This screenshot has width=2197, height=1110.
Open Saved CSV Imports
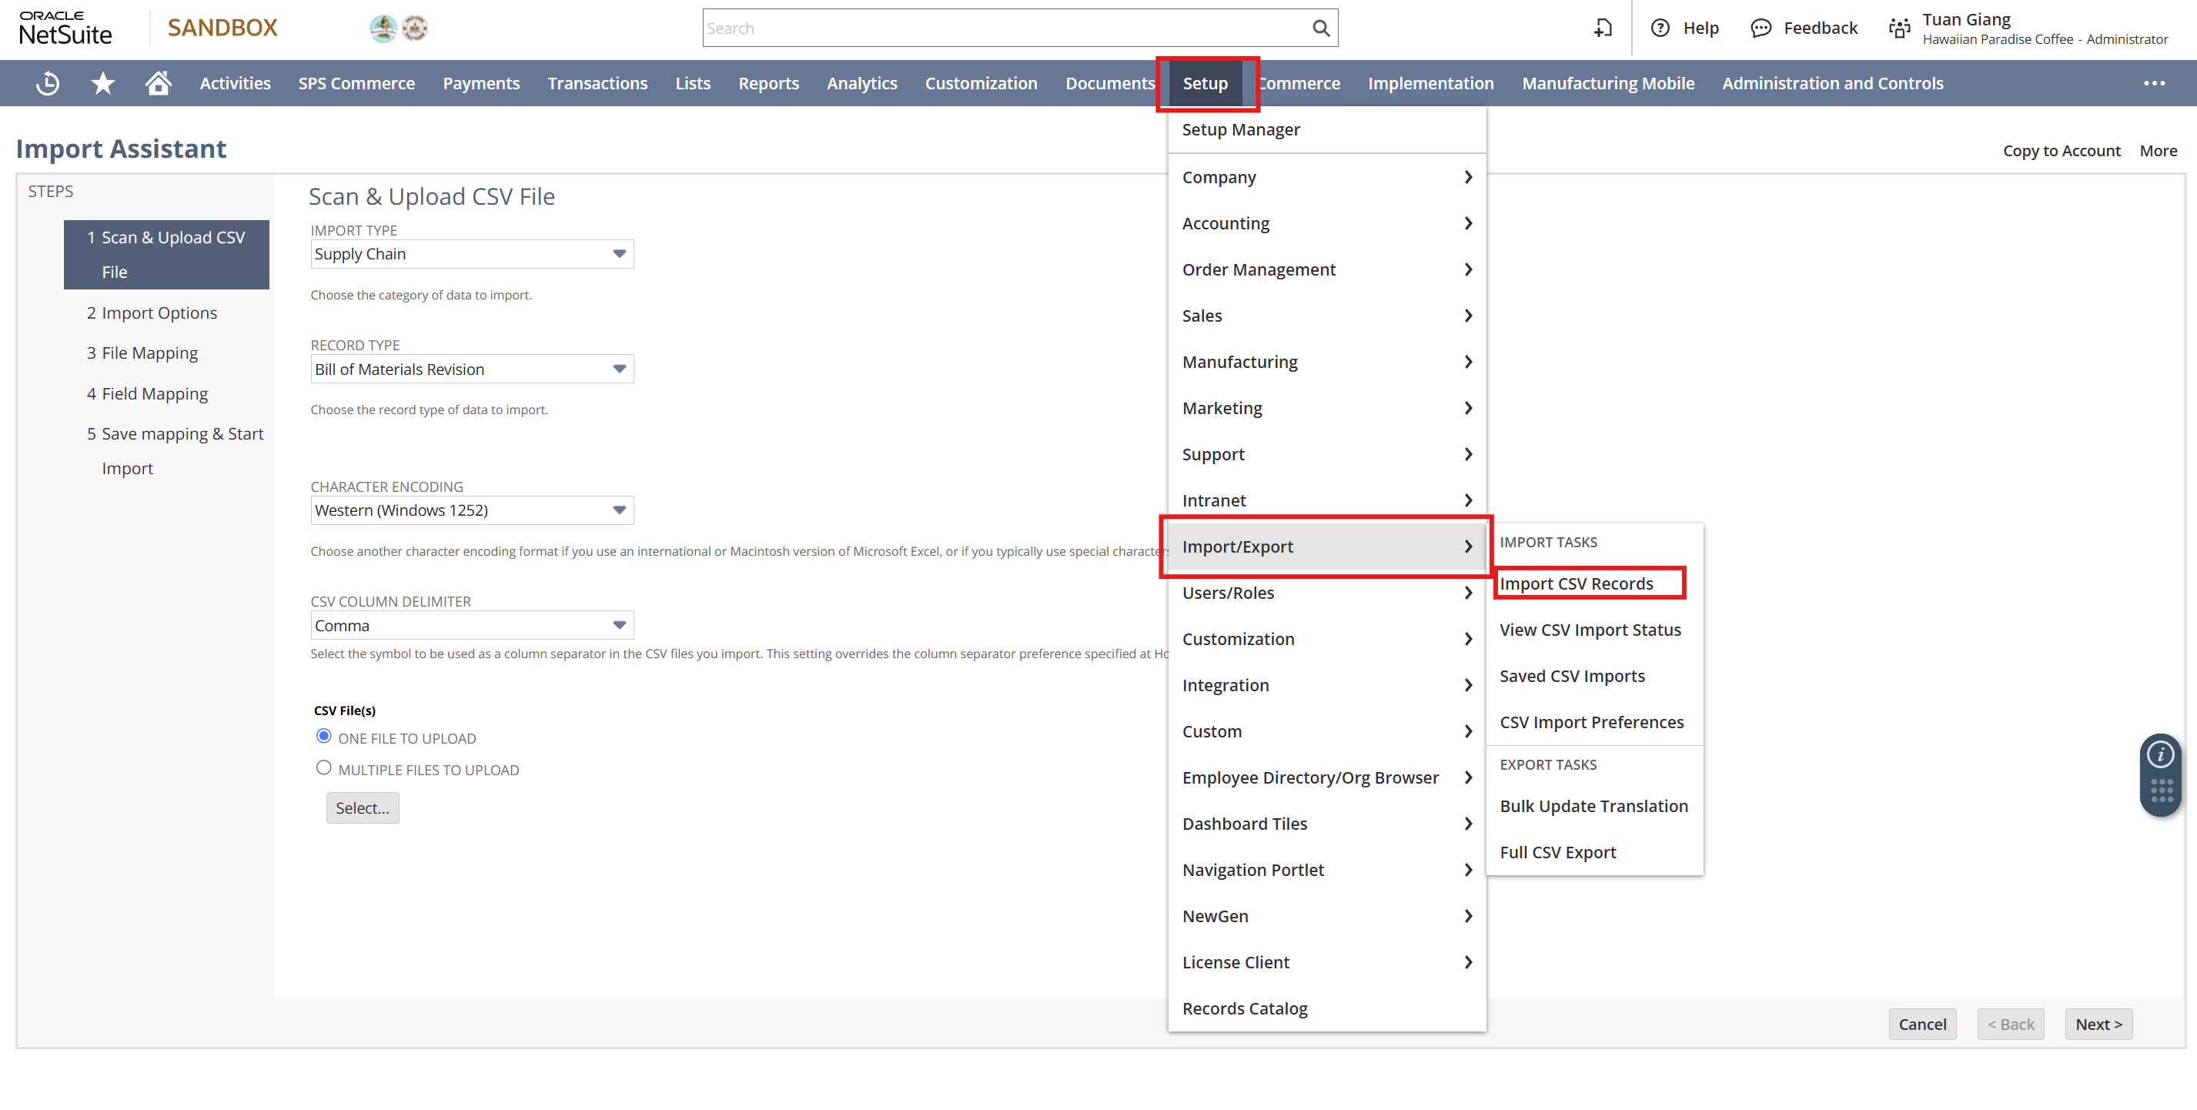[x=1572, y=676]
